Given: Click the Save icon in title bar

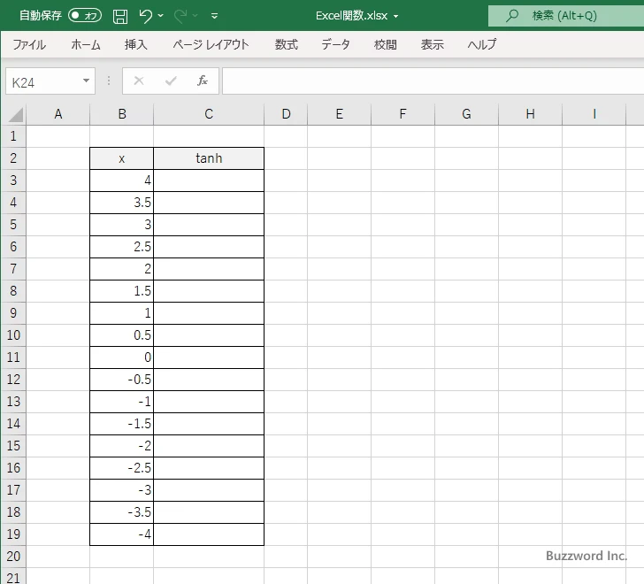Looking at the screenshot, I should 120,16.
